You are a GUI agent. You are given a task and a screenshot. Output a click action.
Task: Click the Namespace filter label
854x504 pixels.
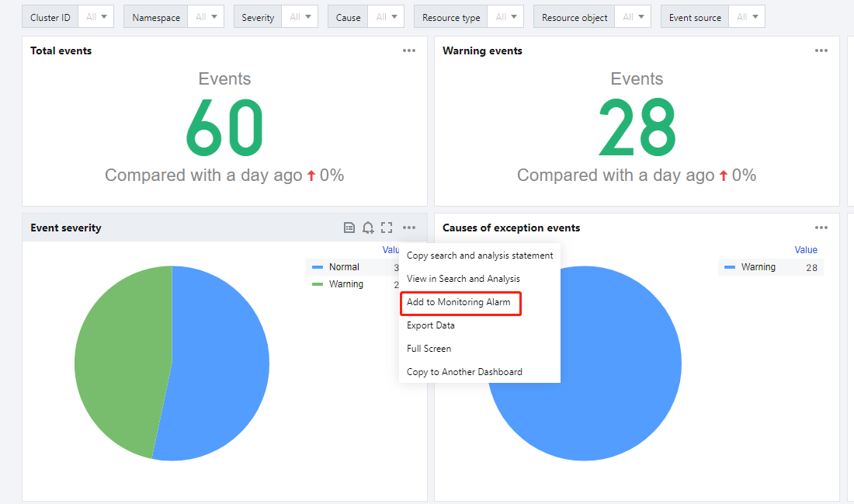point(156,17)
